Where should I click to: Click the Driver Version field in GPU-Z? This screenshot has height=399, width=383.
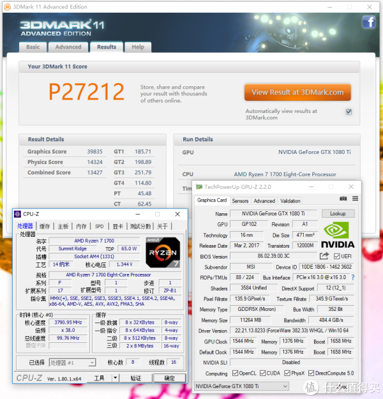pyautogui.click(x=292, y=330)
